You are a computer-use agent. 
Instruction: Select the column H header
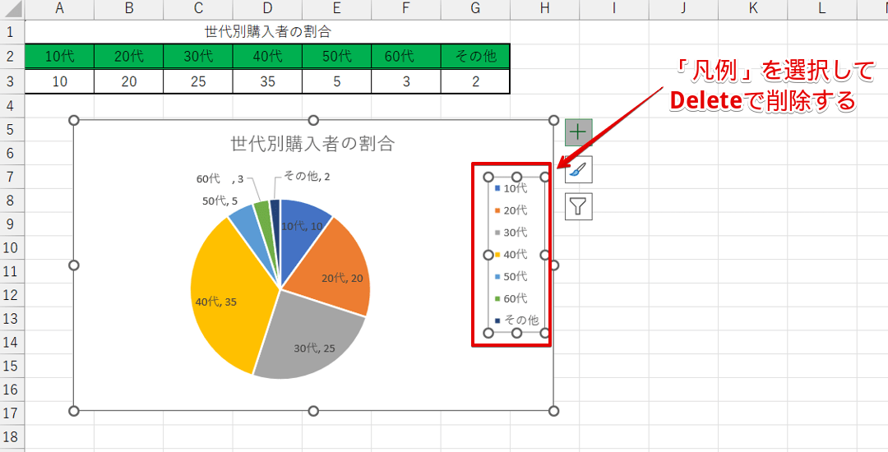pos(544,9)
